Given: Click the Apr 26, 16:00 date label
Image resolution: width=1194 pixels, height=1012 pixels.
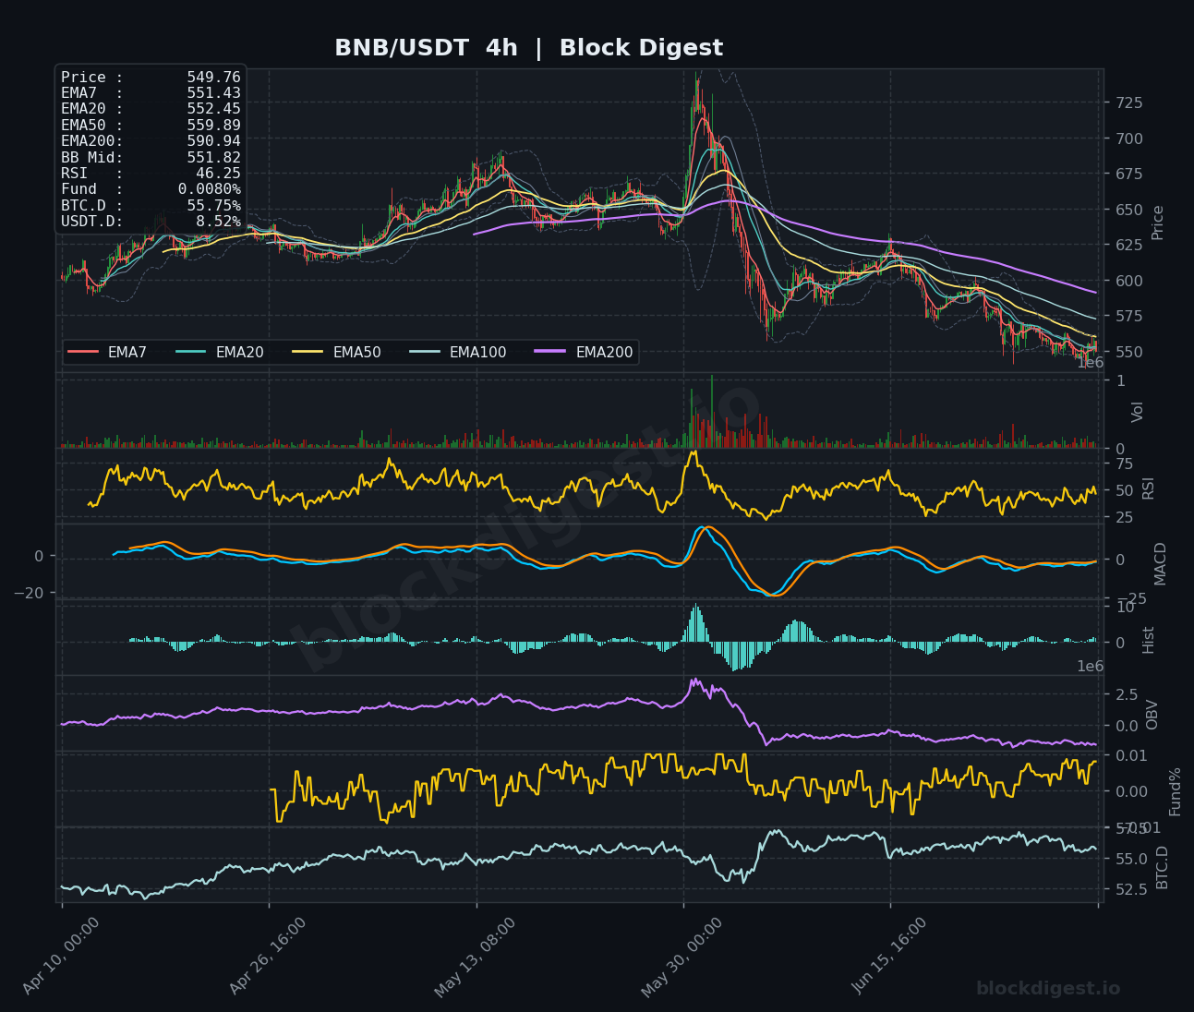Looking at the screenshot, I should click(268, 957).
